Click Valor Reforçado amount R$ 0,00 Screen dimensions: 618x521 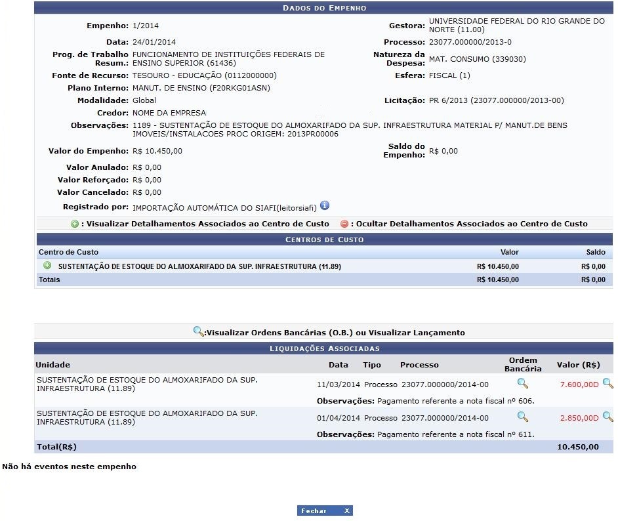146,180
